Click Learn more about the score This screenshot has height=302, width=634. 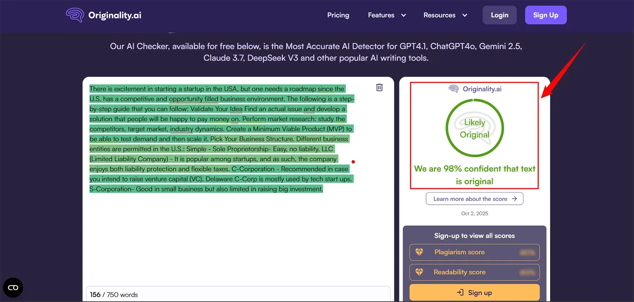point(470,199)
